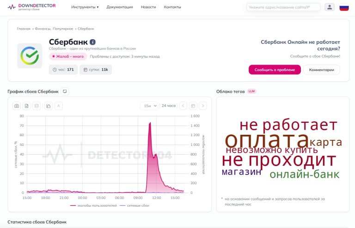Go to previous chart period arrow
Image resolution: width=355 pixels, height=228 pixels.
click(x=183, y=106)
